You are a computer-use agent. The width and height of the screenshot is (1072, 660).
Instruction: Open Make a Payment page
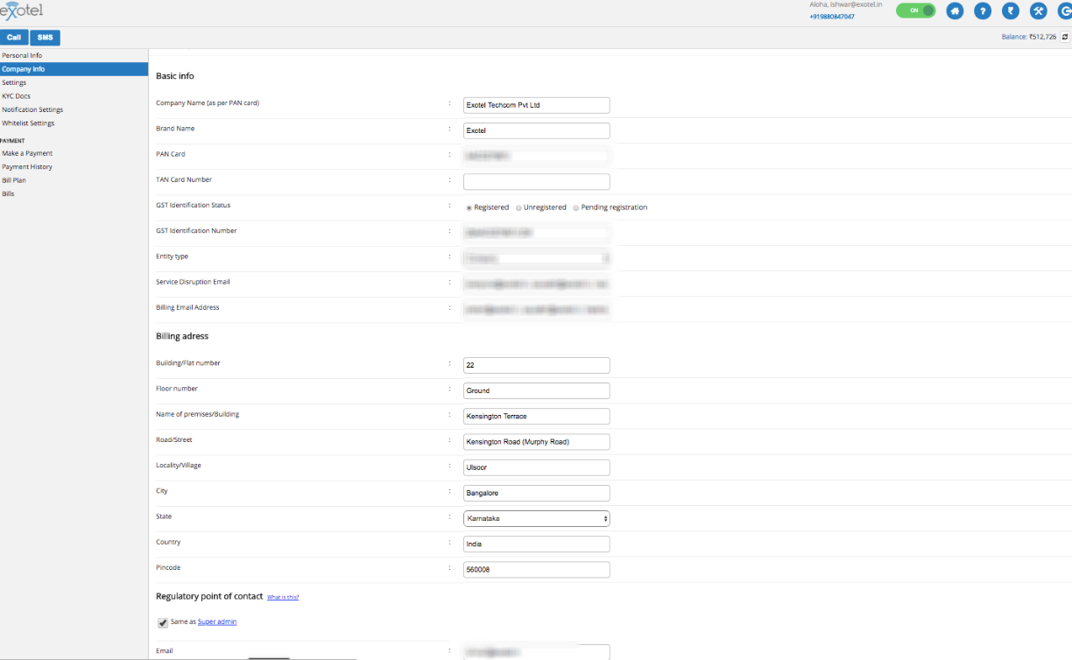pos(27,153)
